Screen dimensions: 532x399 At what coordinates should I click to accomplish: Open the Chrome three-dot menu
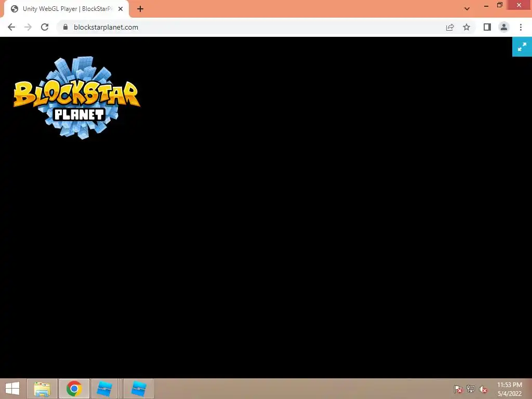(x=521, y=27)
